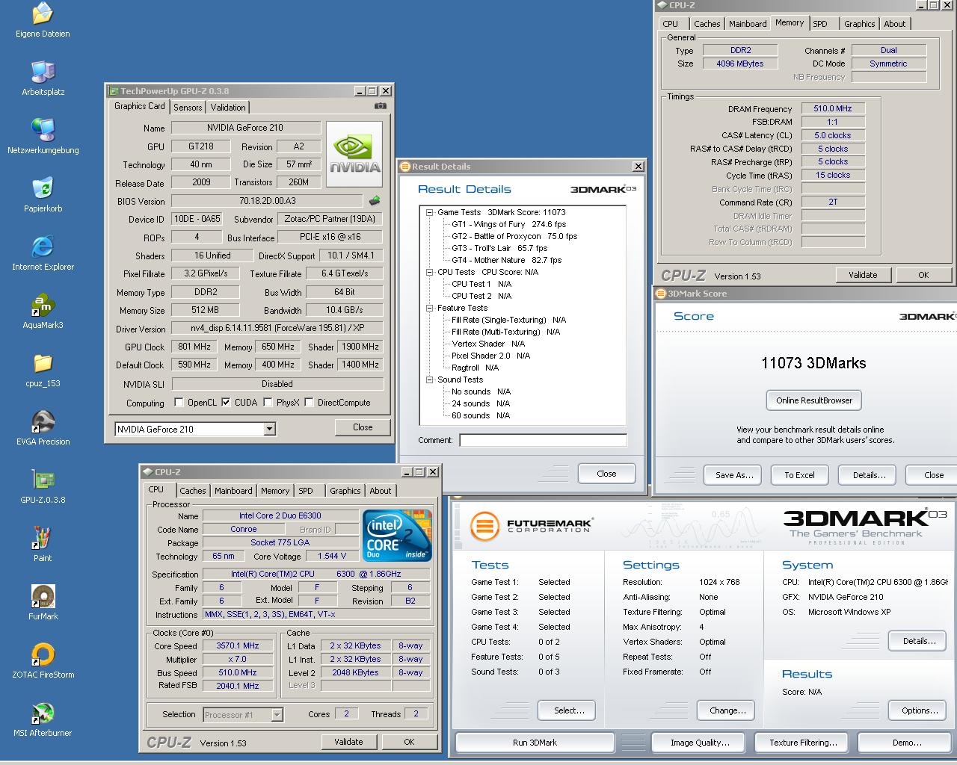Select GT1 - Wings of Fury result row

point(508,224)
